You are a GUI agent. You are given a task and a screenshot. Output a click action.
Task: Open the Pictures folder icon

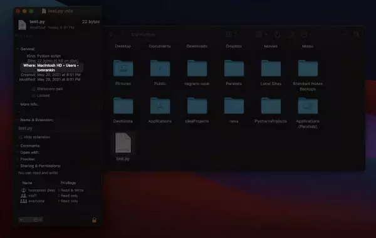coord(123,68)
